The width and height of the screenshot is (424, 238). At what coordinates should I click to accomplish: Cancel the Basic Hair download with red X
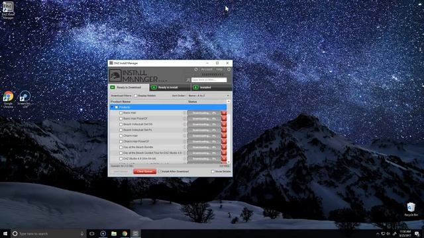pos(224,113)
